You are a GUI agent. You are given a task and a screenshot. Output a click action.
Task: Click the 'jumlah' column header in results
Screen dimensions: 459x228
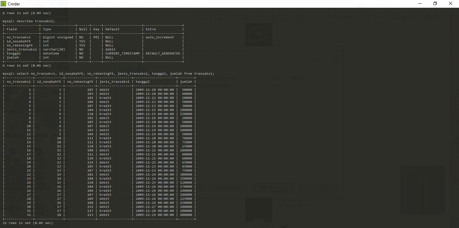(186, 82)
